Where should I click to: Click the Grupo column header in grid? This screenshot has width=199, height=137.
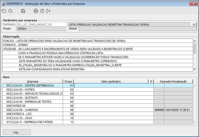pos(68,81)
